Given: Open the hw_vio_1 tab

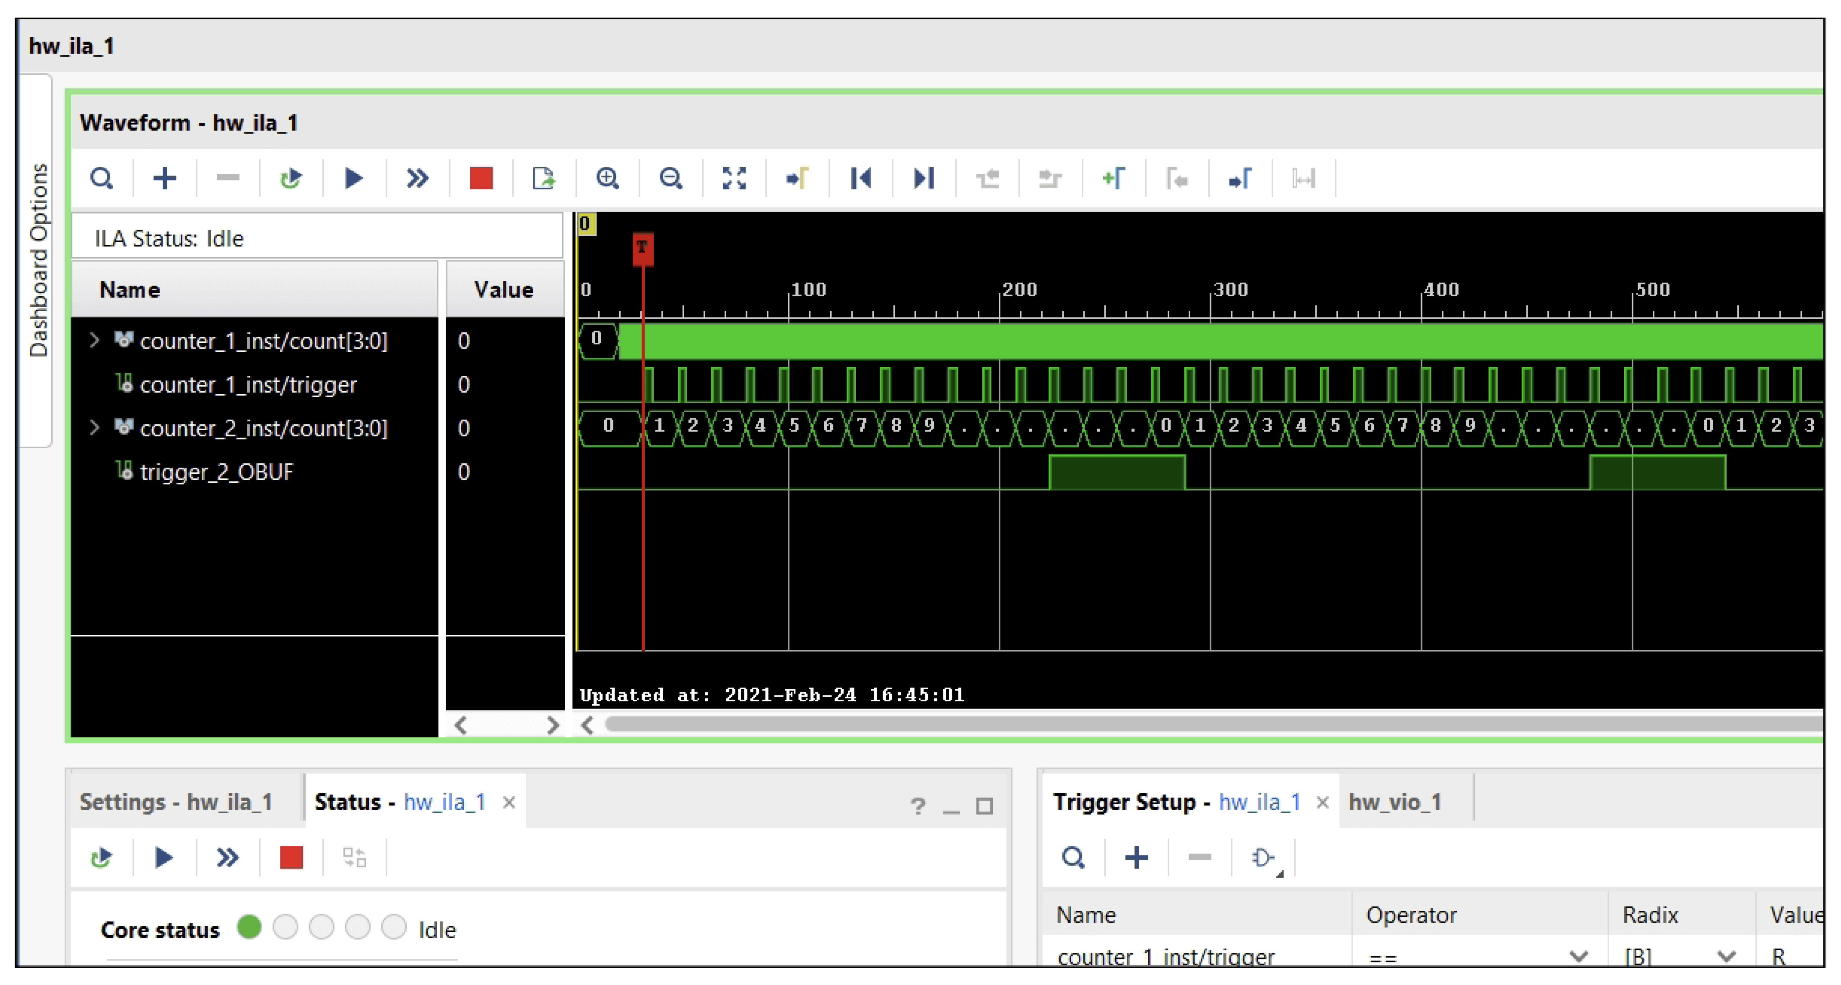Looking at the screenshot, I should click(x=1394, y=801).
